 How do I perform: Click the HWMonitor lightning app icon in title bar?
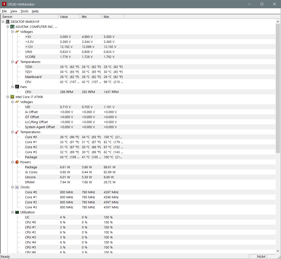pos(4,4)
